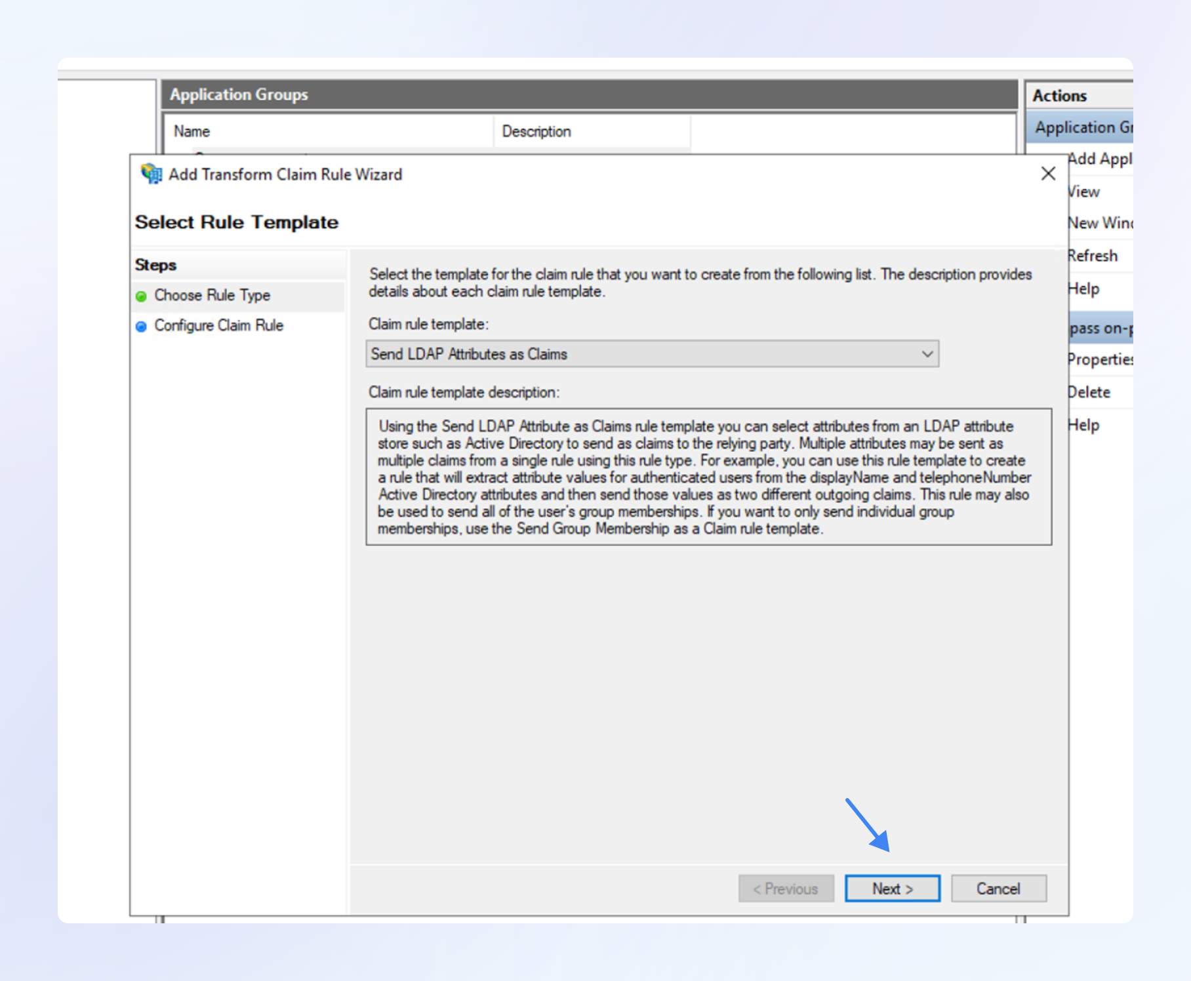This screenshot has height=981, width=1191.
Task: Select the Application Groups section in Actions pane
Action: coord(1083,128)
